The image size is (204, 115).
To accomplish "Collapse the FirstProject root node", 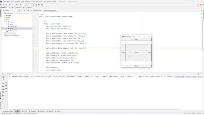I will pyautogui.click(x=3, y=13).
